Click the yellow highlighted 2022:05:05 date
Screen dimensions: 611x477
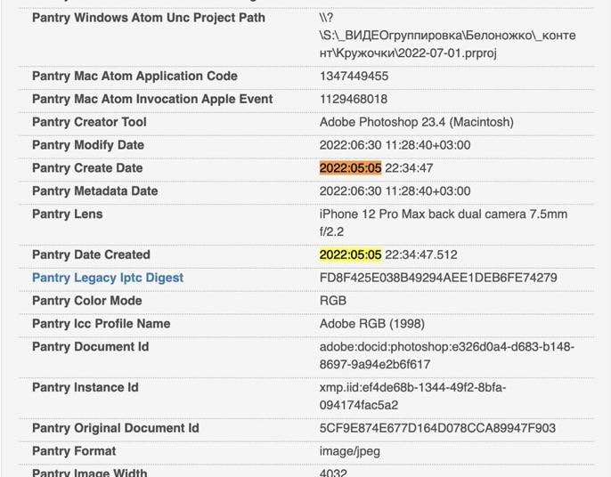tap(350, 255)
